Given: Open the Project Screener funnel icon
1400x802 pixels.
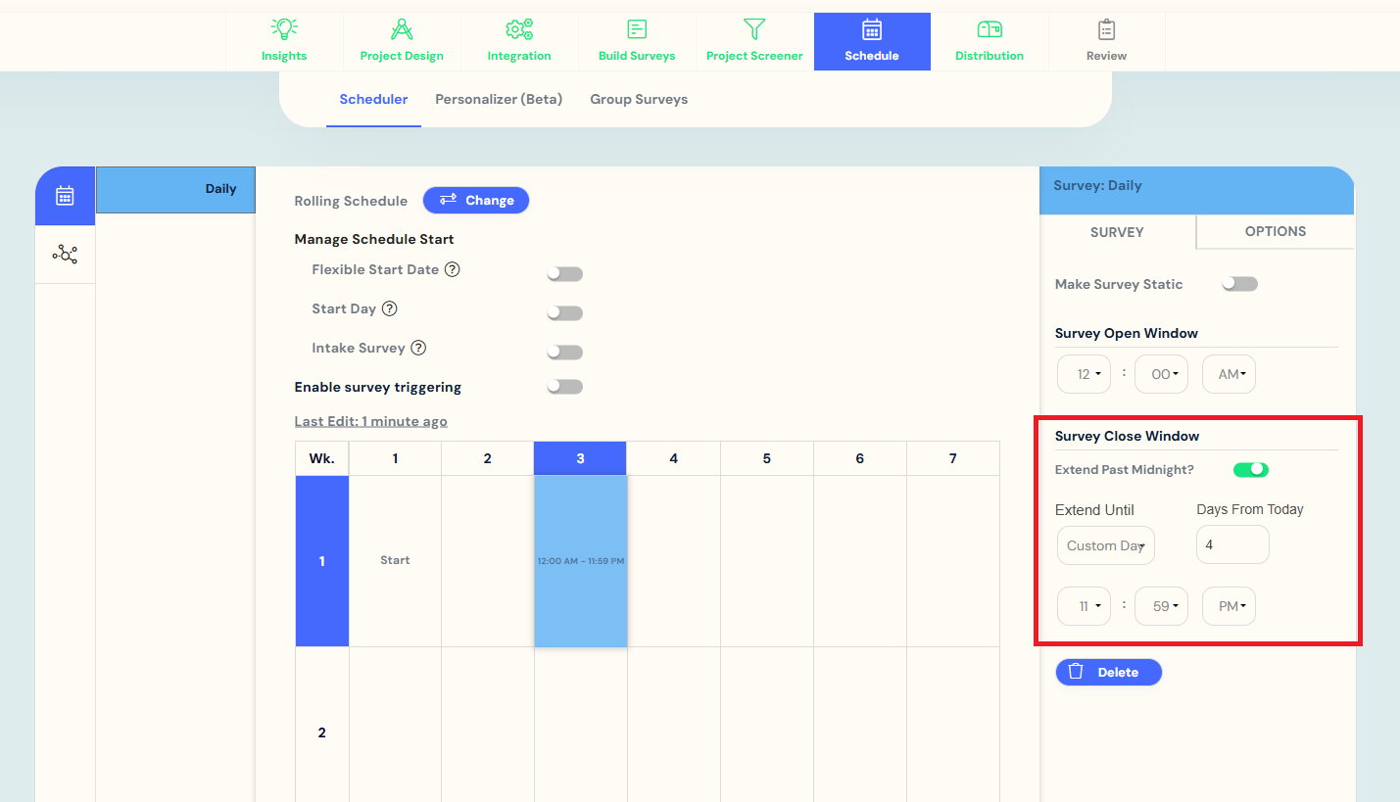Looking at the screenshot, I should coord(754,29).
